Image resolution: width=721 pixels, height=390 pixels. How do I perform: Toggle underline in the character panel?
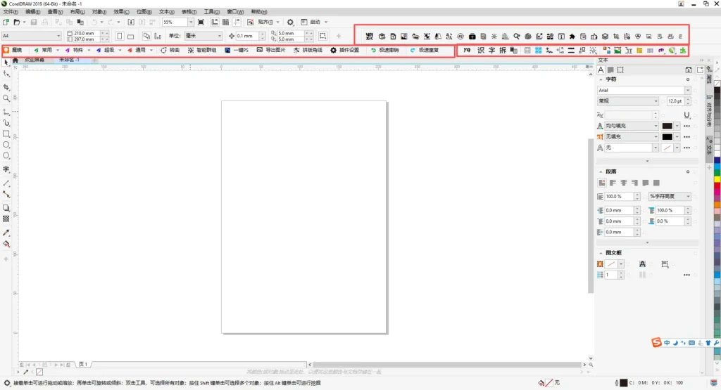[686, 115]
